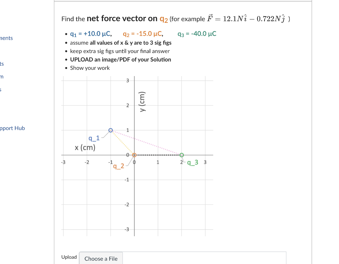Click the Upload label near the file chooser
The image size is (339, 264).
point(69,257)
